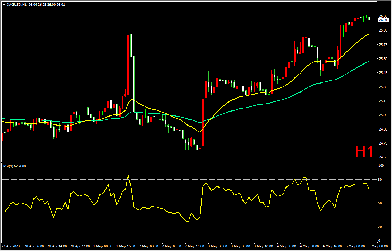Click the XAGUSD,H1 symbol title text
The width and height of the screenshot is (392, 251).
click(x=17, y=5)
